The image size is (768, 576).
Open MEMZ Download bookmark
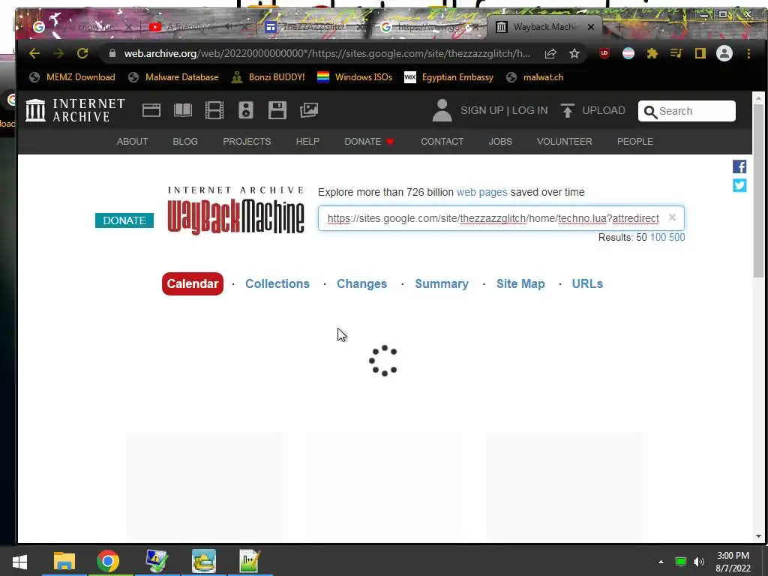coord(72,77)
